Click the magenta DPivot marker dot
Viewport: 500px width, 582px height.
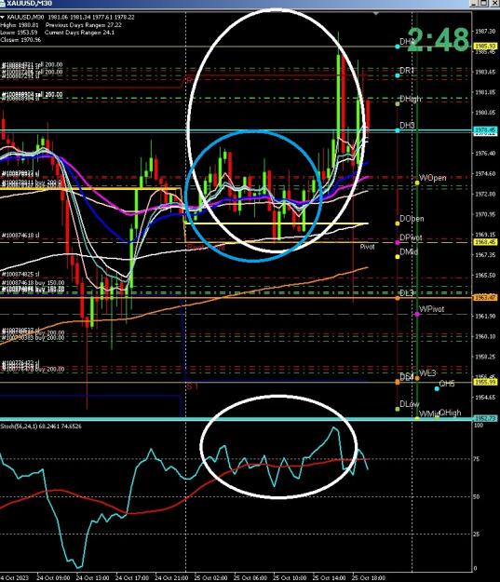[398, 243]
